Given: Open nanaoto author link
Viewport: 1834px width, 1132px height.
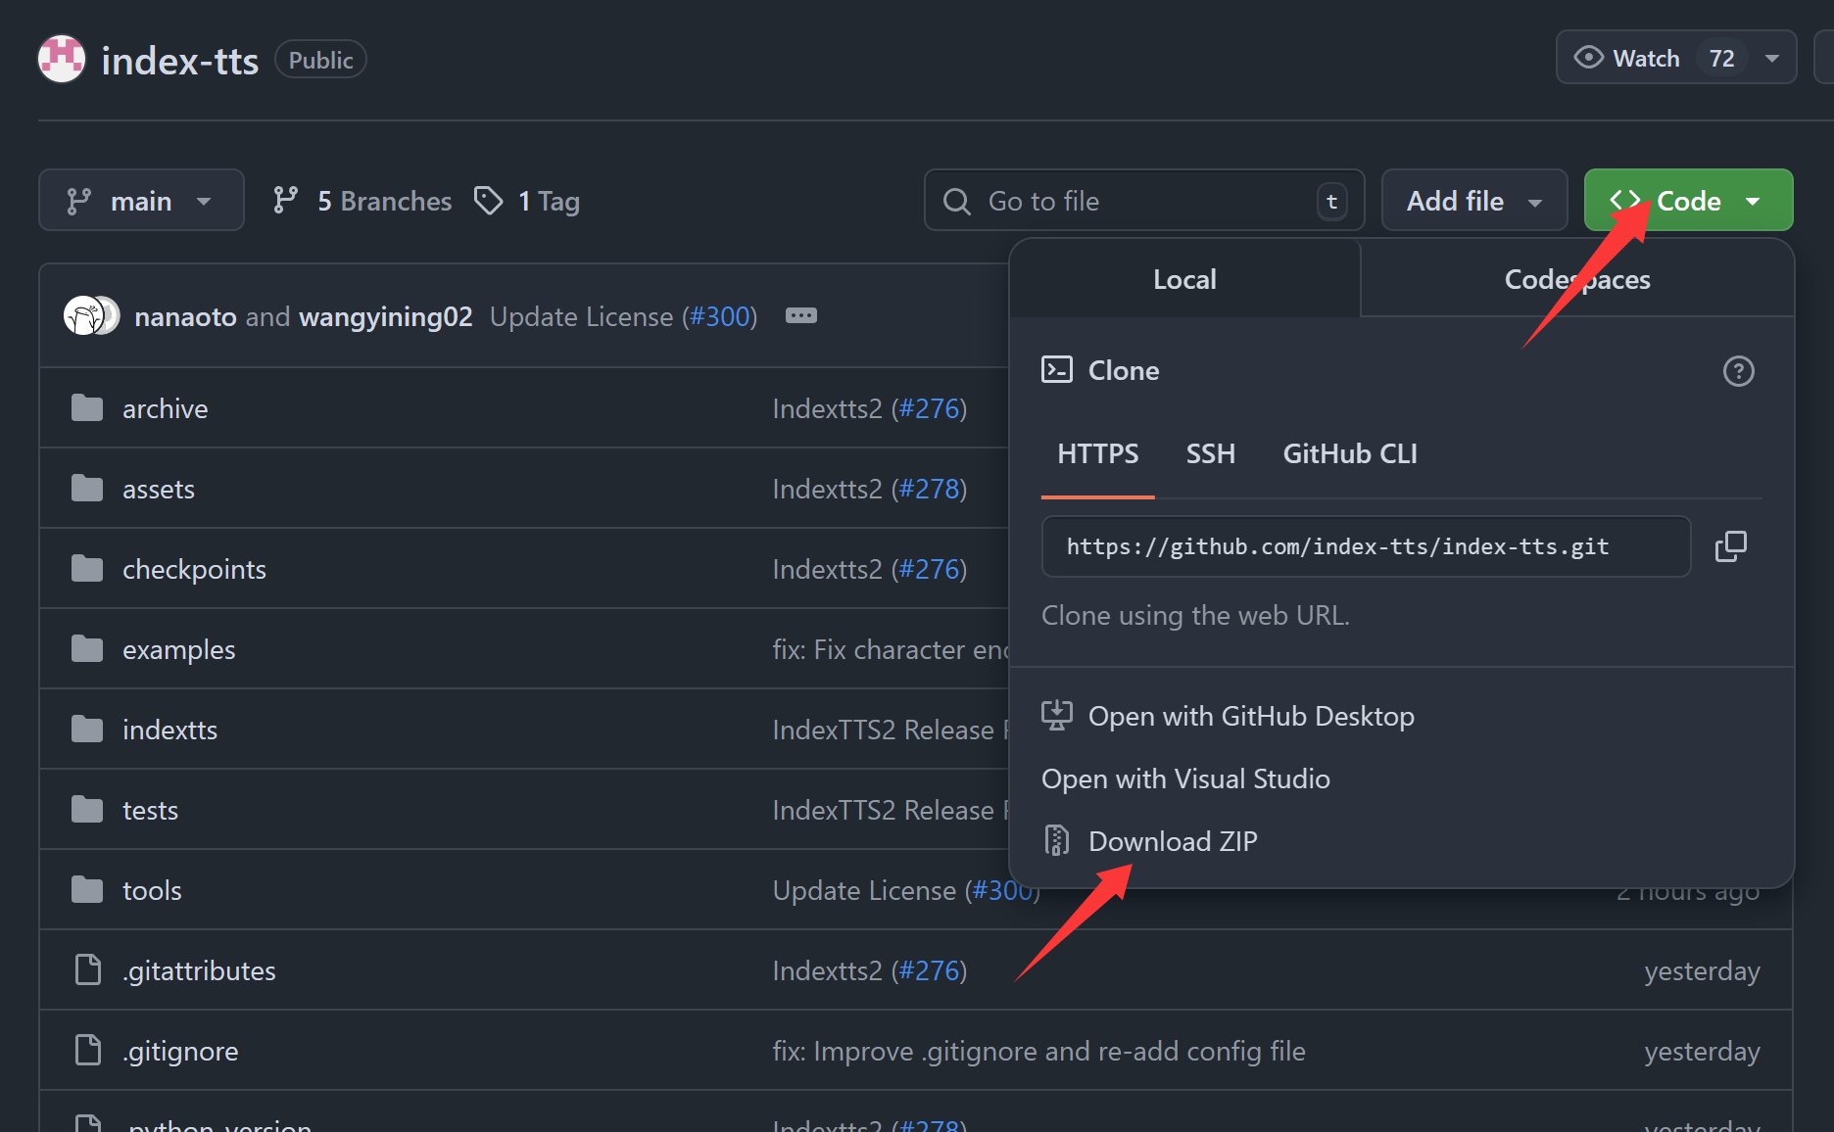Looking at the screenshot, I should click(x=185, y=316).
